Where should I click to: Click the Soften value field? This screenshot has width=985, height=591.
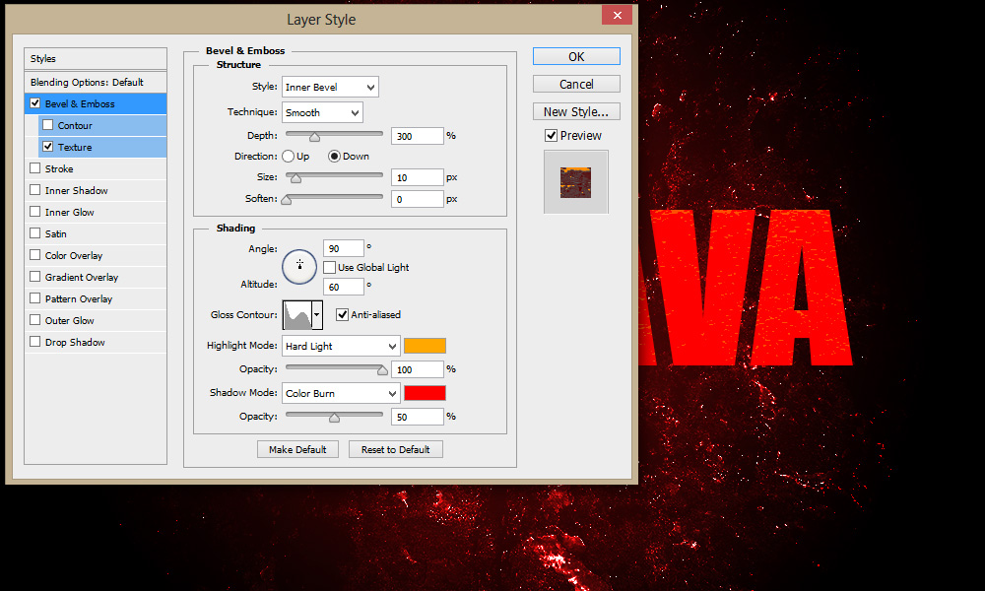click(x=418, y=200)
